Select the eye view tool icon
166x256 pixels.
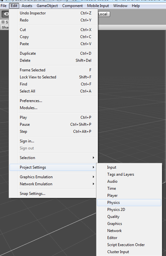(x=5, y=14)
